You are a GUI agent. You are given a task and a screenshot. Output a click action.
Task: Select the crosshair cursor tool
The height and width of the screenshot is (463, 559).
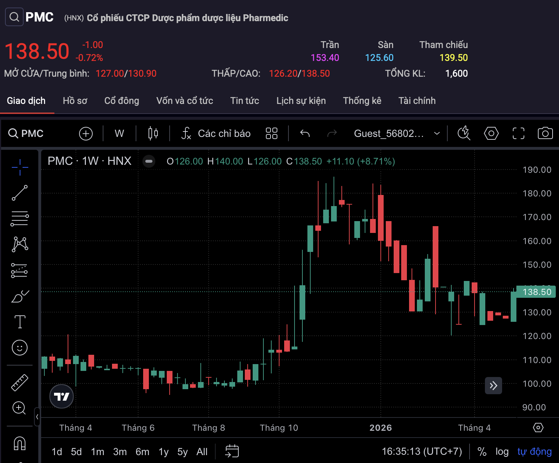(x=20, y=167)
